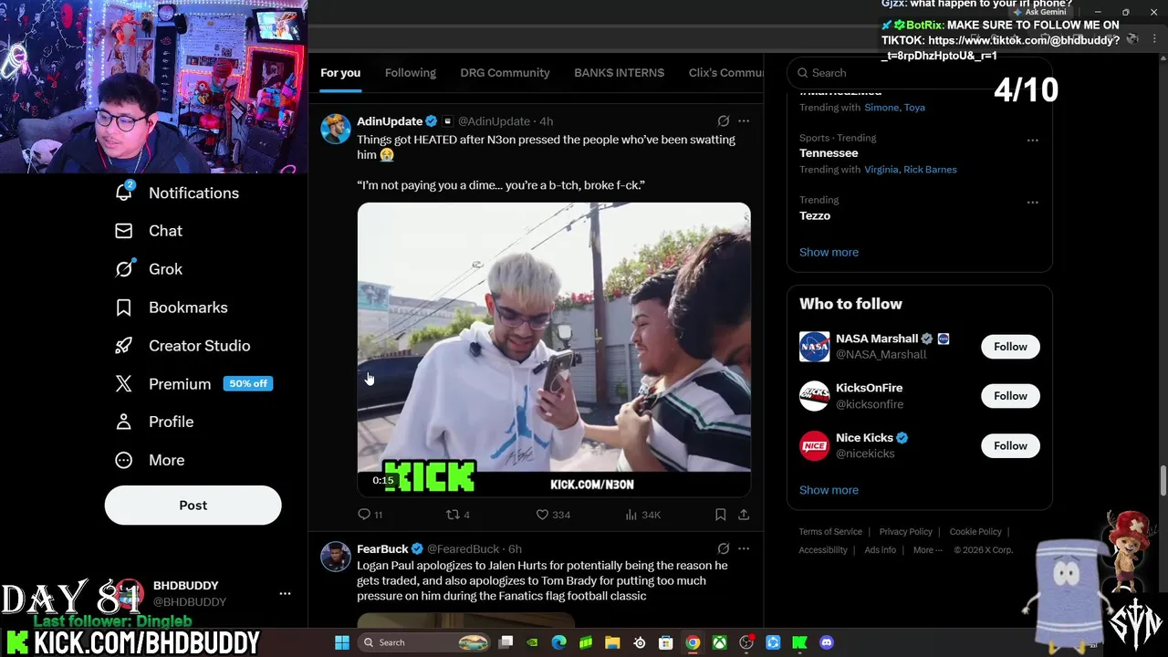Open the More circle icon in the sidebar
Screen dimensions: 1168x657
[124, 460]
